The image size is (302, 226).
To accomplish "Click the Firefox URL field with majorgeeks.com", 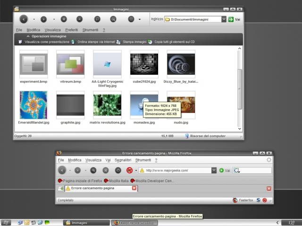I will coord(175,170).
